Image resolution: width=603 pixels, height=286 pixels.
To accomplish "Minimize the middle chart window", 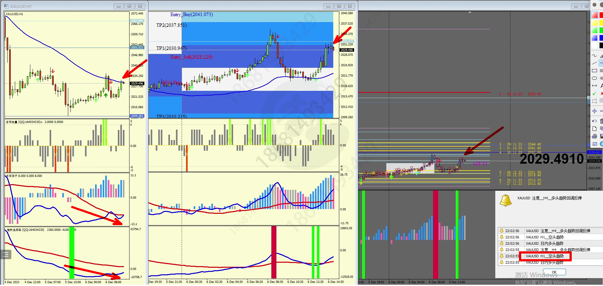I will 328,6.
